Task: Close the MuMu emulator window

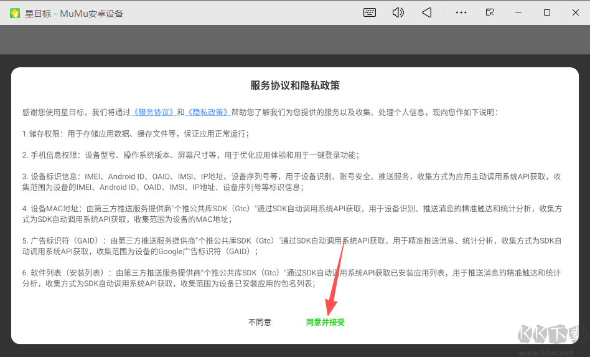Action: point(575,12)
